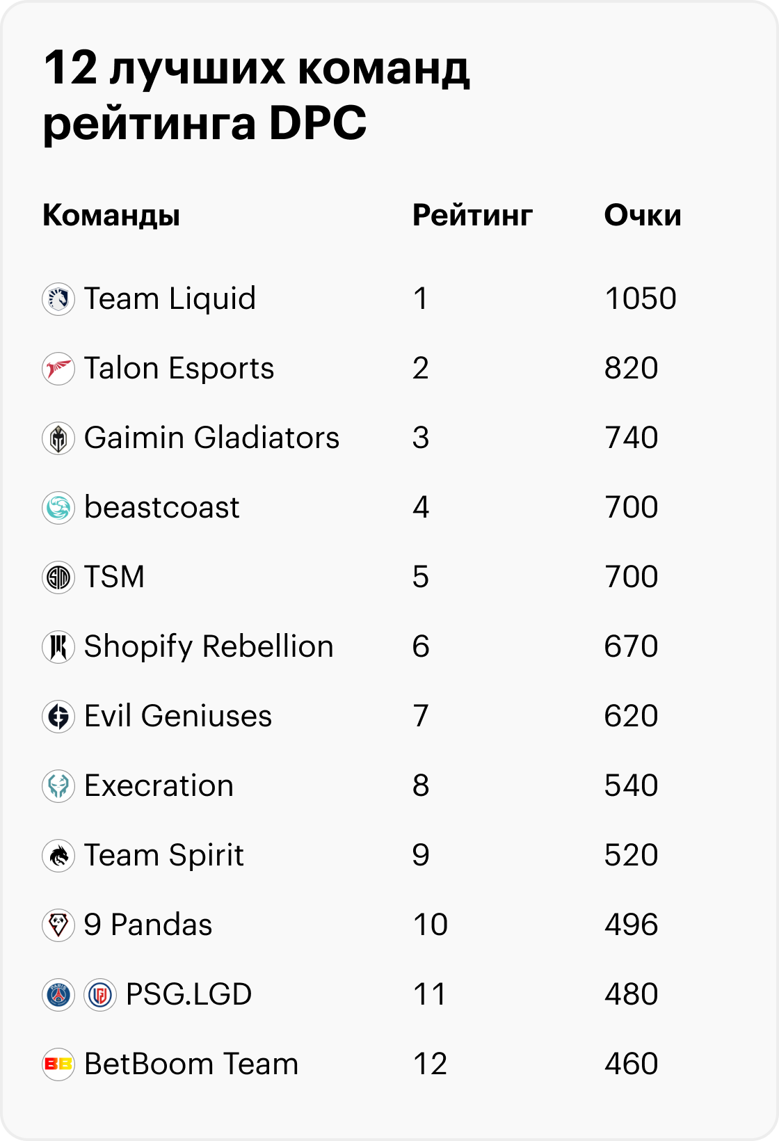Click the PSG Paris crest icon

[x=58, y=995]
